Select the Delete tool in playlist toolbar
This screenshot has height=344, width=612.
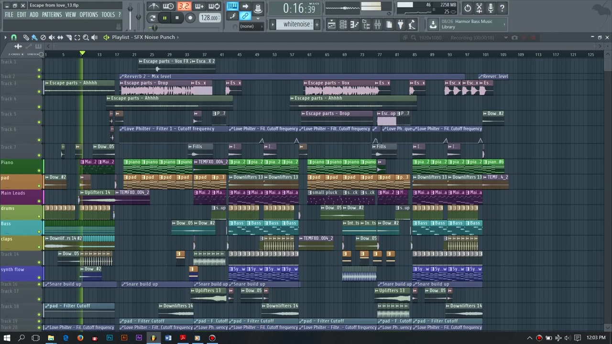point(43,37)
